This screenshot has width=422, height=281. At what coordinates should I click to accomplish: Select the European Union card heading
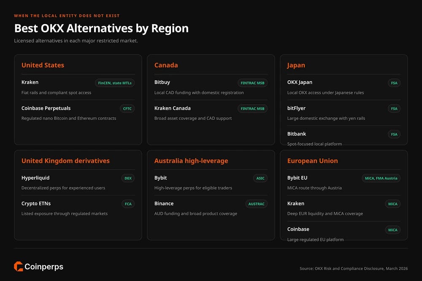[312, 161]
